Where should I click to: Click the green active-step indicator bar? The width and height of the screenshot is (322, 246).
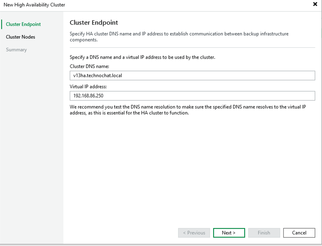[2, 24]
